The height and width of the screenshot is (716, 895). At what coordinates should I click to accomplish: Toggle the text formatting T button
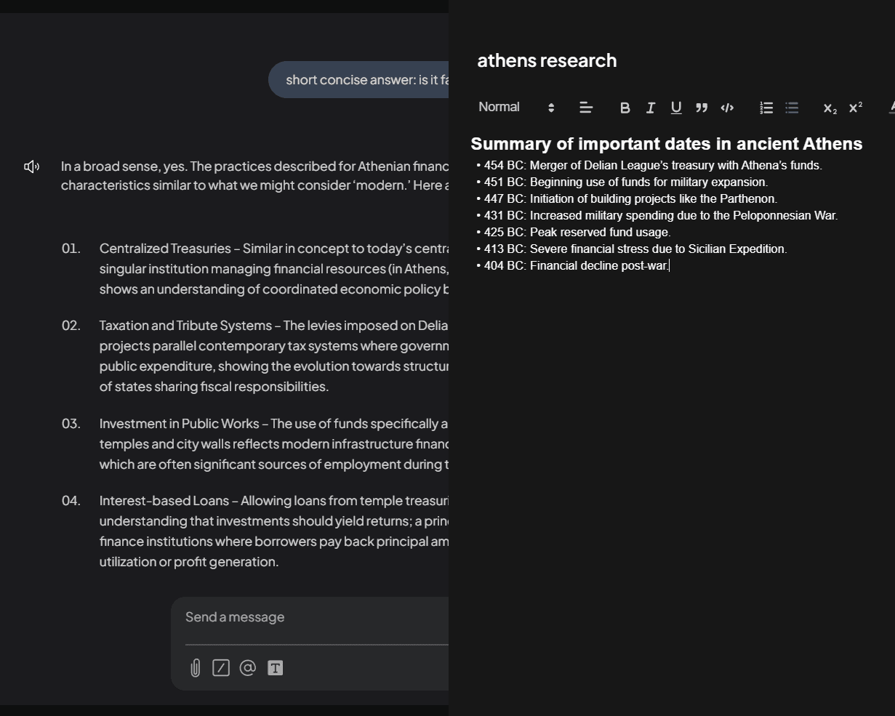(x=275, y=668)
